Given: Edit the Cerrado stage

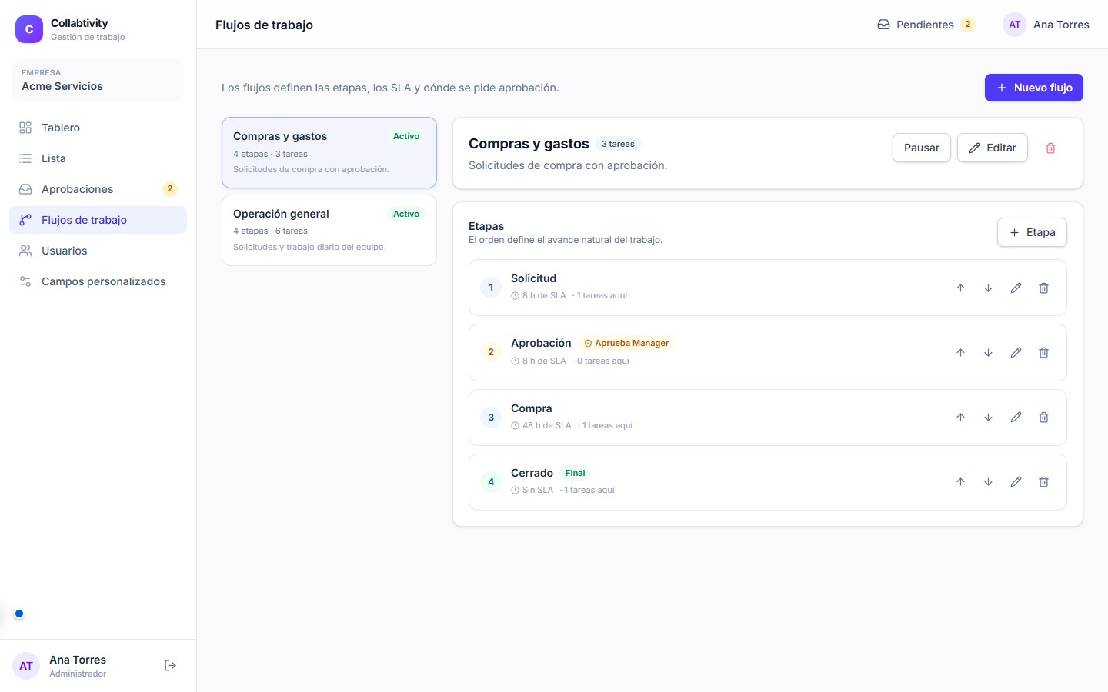Looking at the screenshot, I should (x=1016, y=481).
